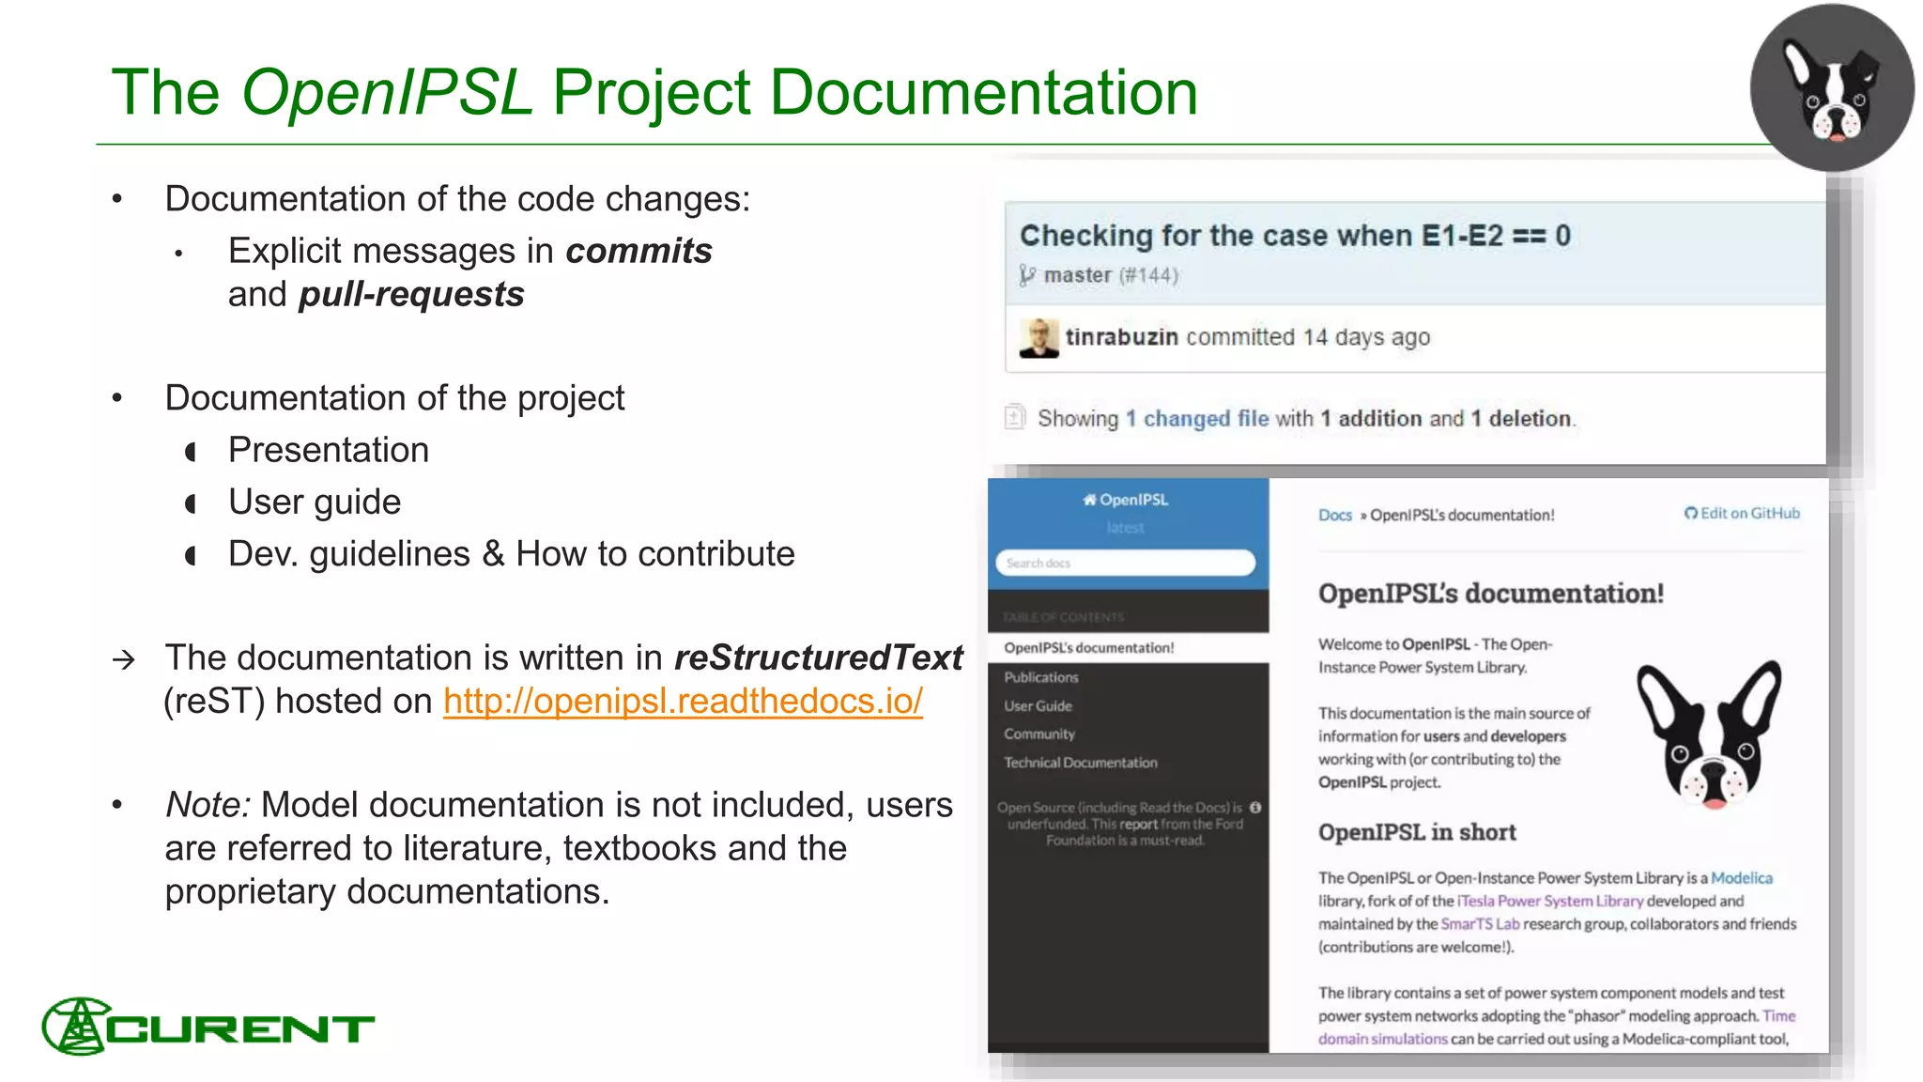Viewport: 1923px width, 1082px height.
Task: Open the User Guide sidebar entry
Action: point(1038,705)
